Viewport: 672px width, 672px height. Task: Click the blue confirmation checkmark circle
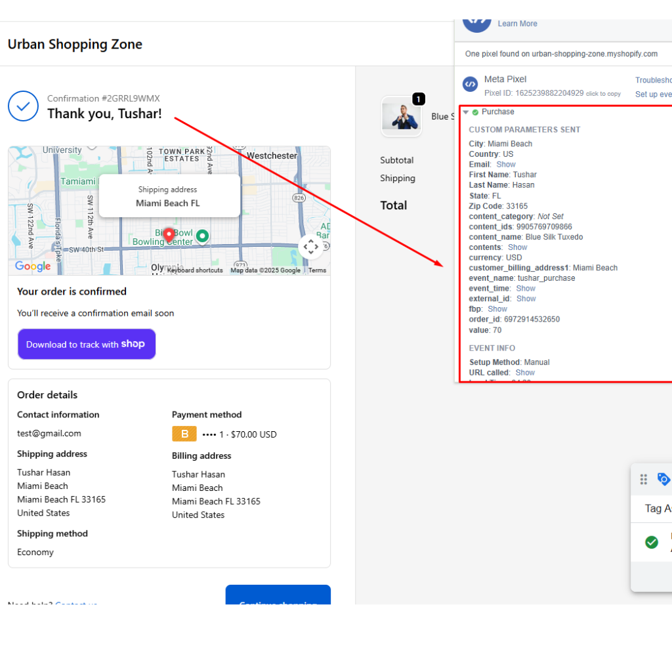pyautogui.click(x=23, y=106)
